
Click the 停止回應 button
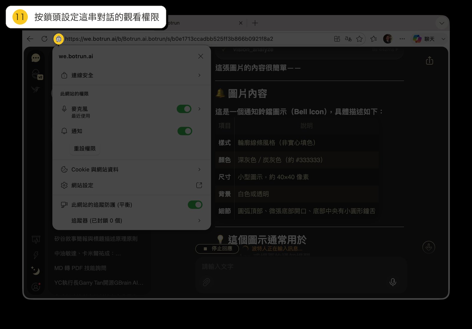pyautogui.click(x=218, y=249)
